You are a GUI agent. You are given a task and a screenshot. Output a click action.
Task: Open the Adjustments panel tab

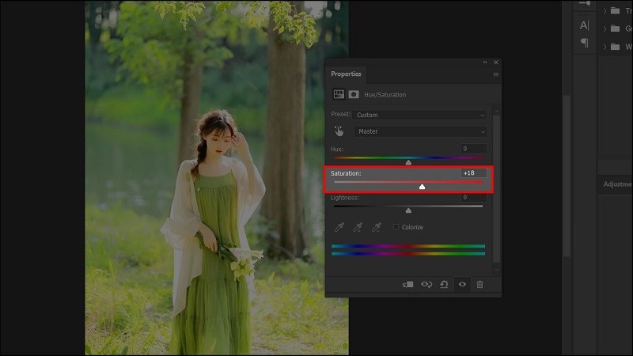(x=617, y=184)
